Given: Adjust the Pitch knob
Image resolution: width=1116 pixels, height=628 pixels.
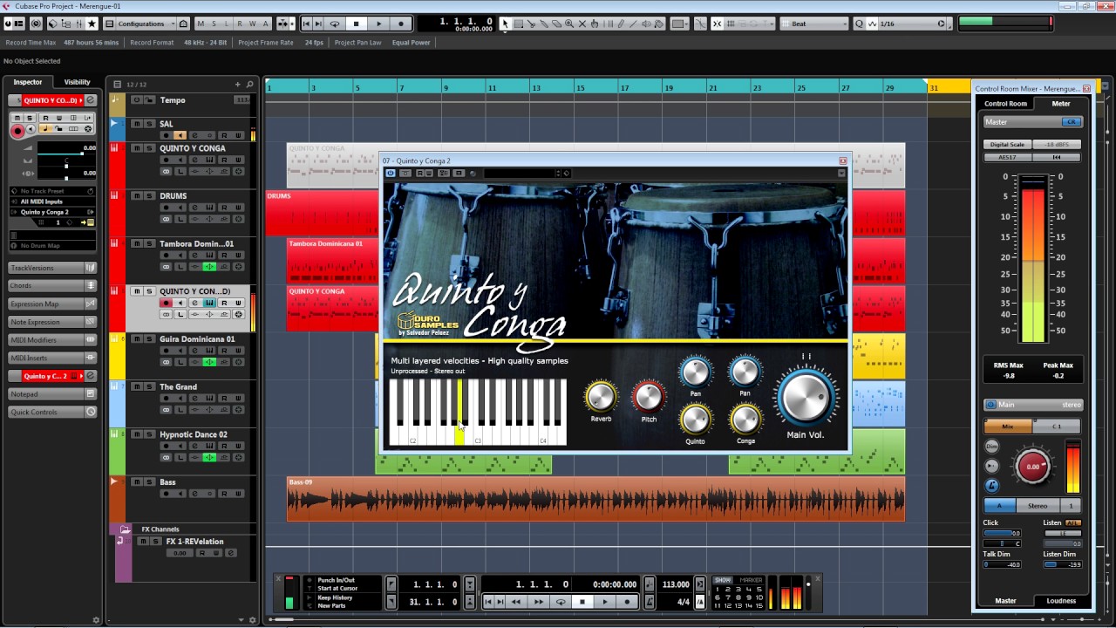Looking at the screenshot, I should 649,397.
